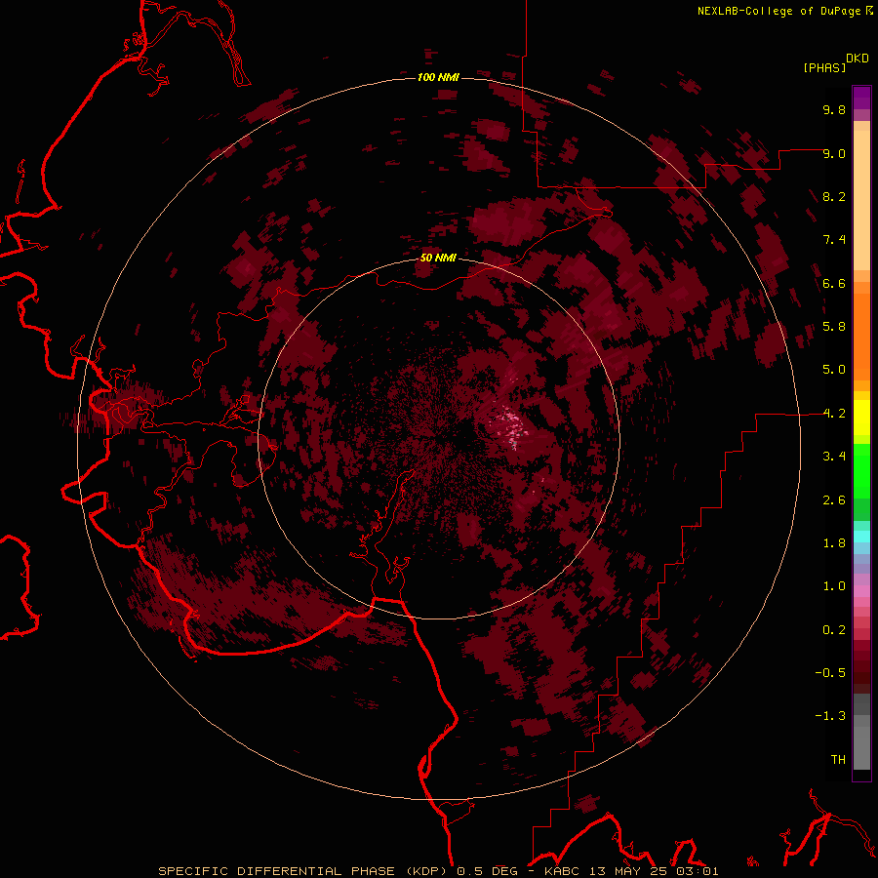
Task: Select the 3.4 value on the color scale
Action: (834, 457)
